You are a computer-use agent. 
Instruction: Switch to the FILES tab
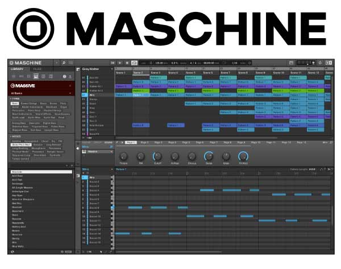click(x=37, y=69)
